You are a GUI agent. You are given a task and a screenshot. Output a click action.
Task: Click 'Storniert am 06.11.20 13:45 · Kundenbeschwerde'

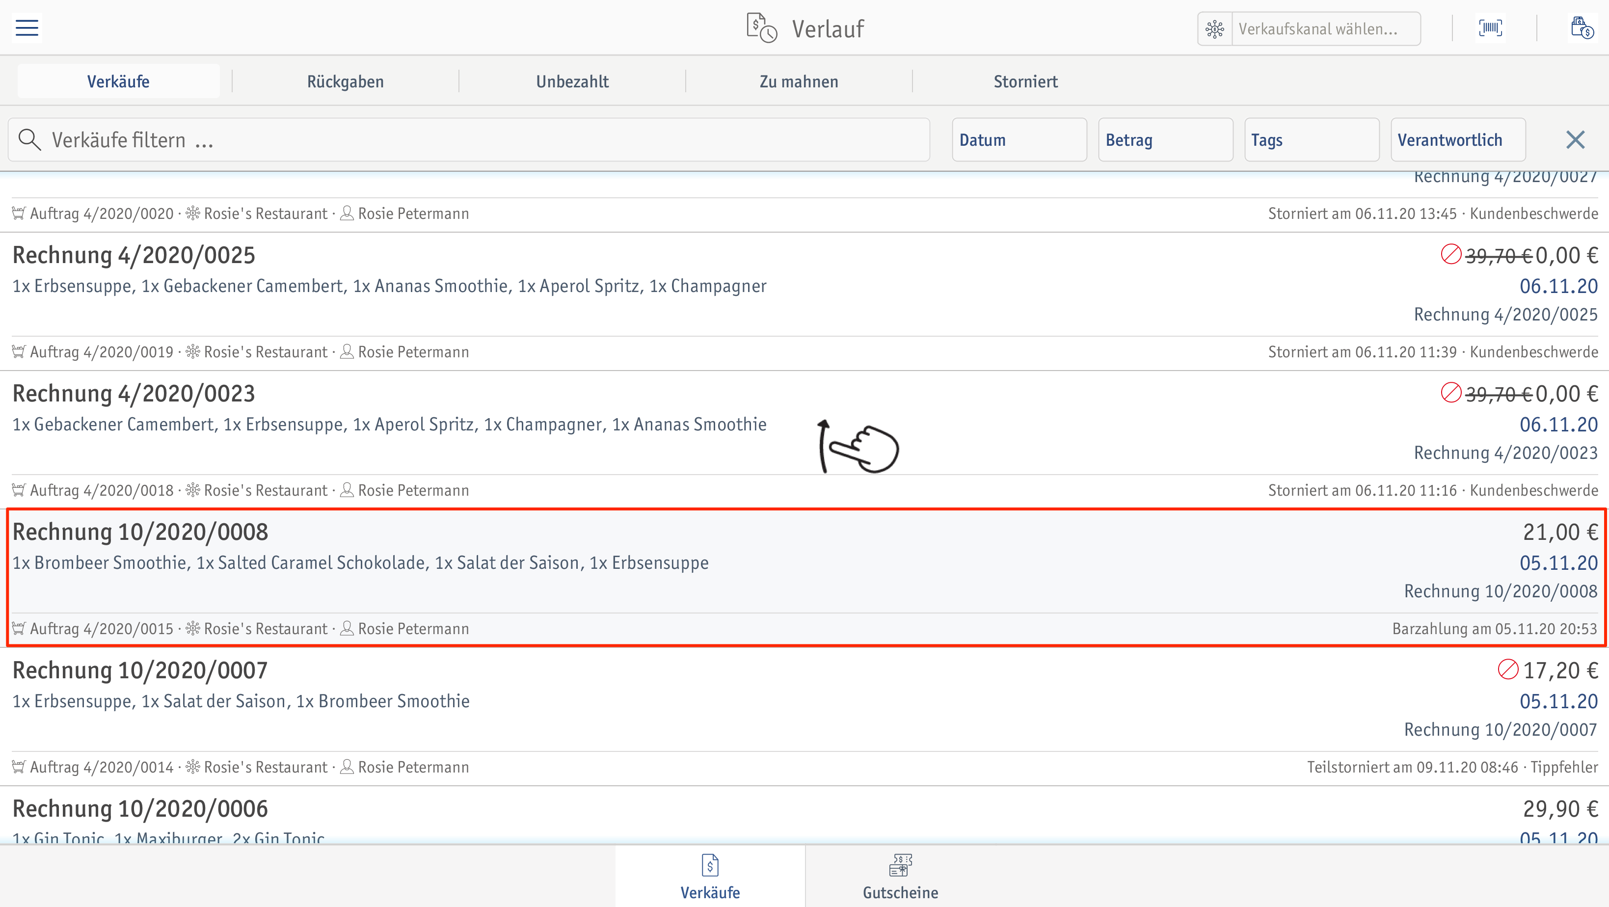(1433, 213)
